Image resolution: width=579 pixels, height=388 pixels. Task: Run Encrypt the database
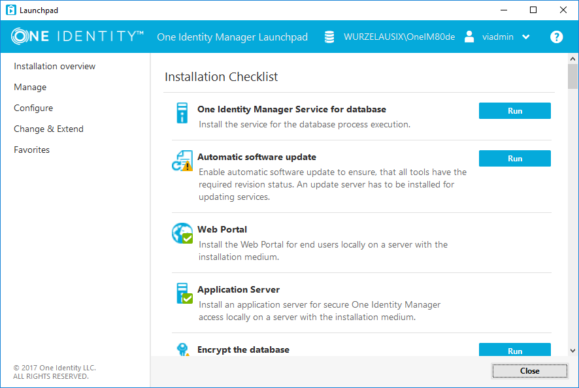515,349
